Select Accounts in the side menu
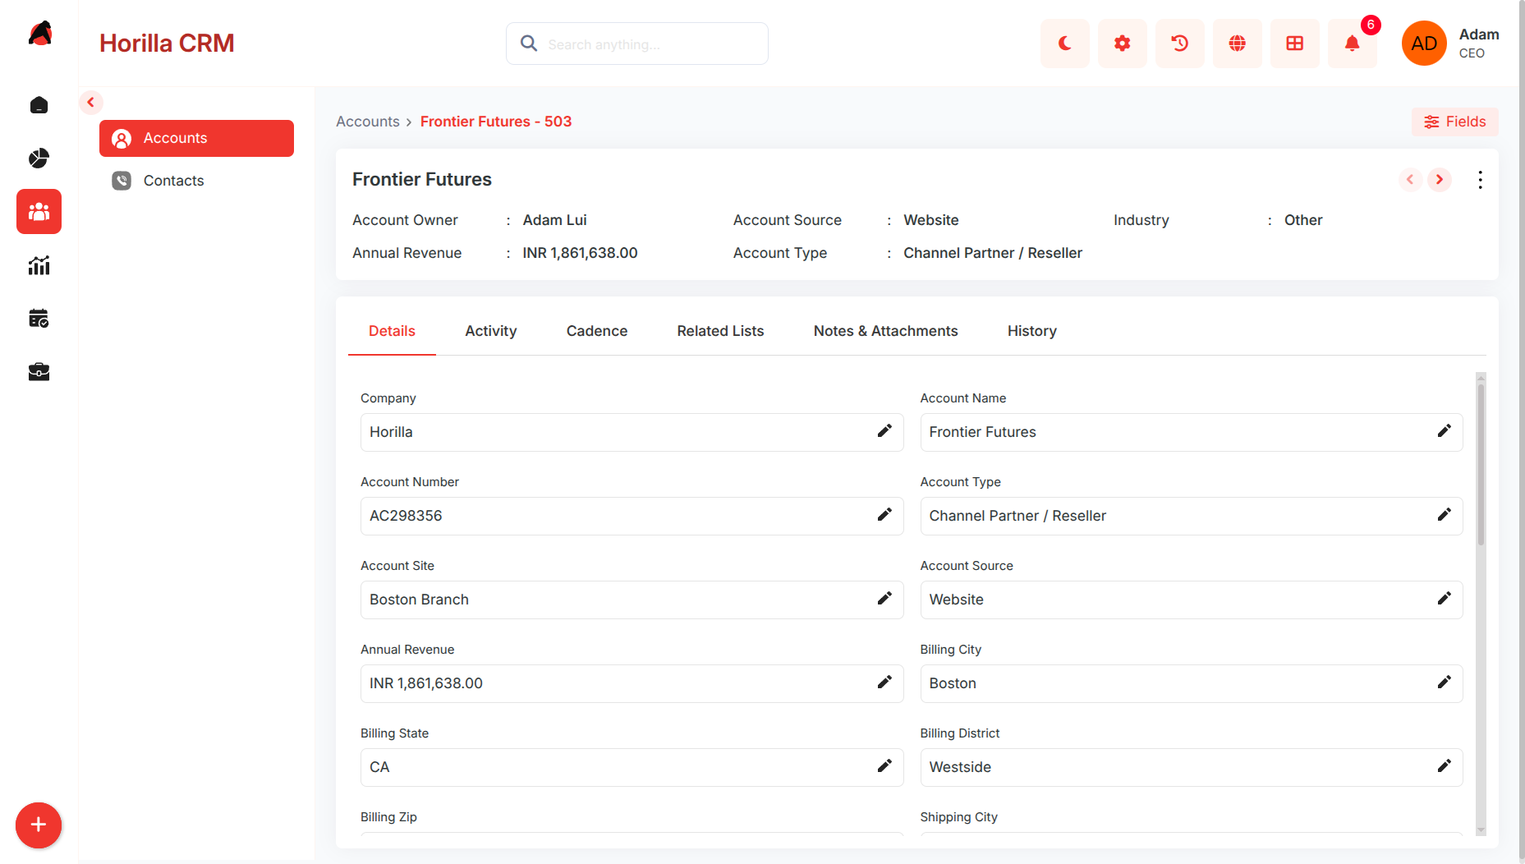1525x864 pixels. [x=196, y=138]
